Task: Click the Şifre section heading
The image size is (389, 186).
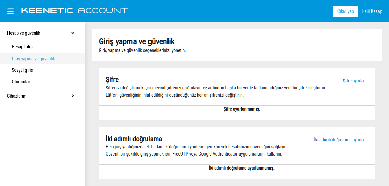Action: (x=112, y=80)
